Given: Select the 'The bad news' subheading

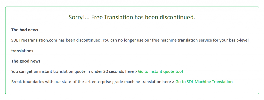Looking at the screenshot, I should click(24, 30).
